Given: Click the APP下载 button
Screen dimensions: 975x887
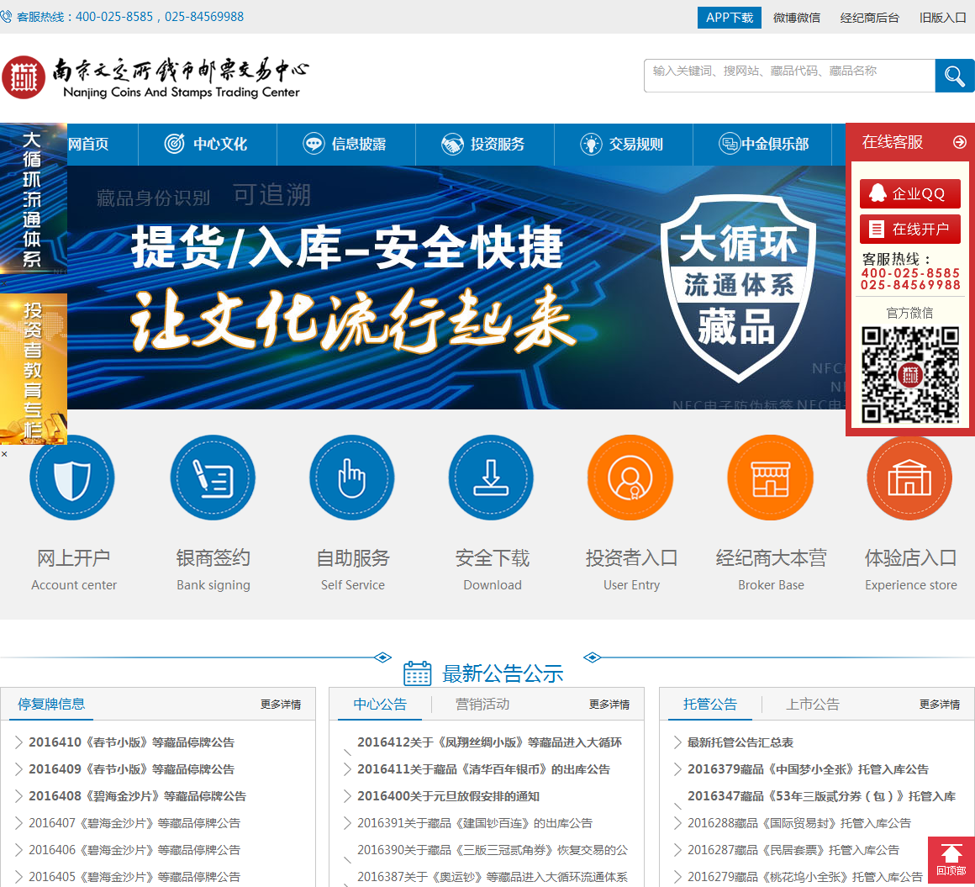Looking at the screenshot, I should pyautogui.click(x=729, y=18).
